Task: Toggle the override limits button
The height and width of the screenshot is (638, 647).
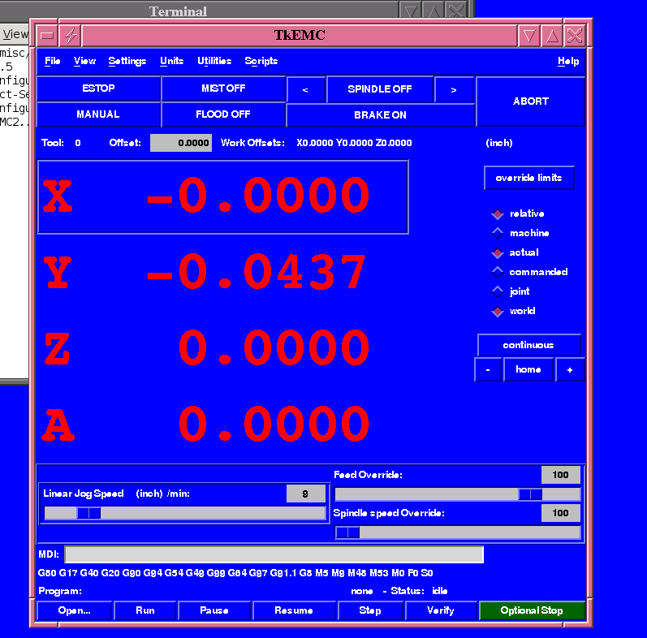Action: tap(528, 178)
